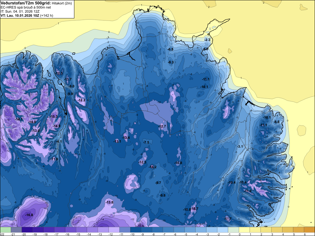The height and width of the screenshot is (236, 315).
Task: Click the -7.5 temperature reading
Action: (x=146, y=142)
